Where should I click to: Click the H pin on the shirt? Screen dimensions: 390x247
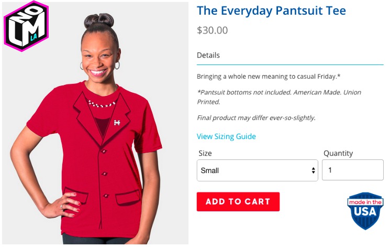point(117,122)
